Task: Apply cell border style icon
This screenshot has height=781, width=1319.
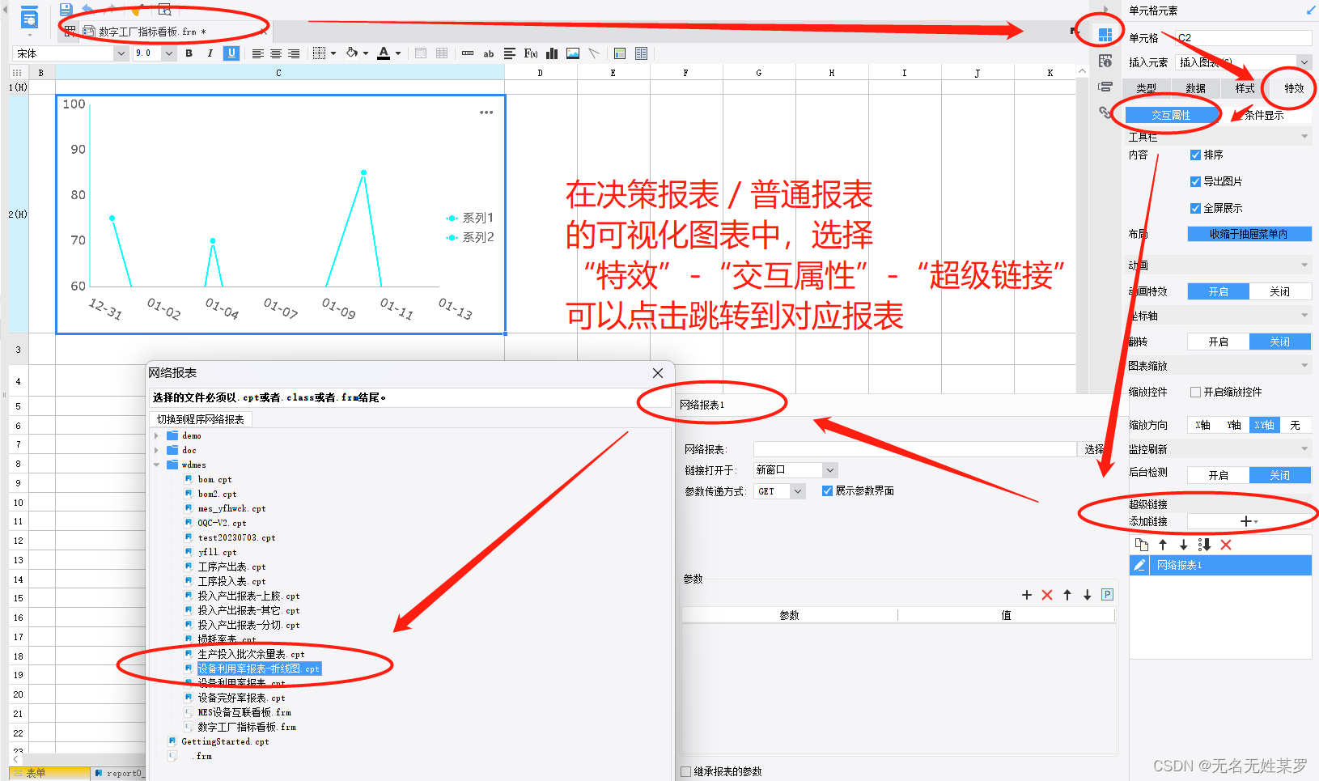Action: (x=320, y=53)
